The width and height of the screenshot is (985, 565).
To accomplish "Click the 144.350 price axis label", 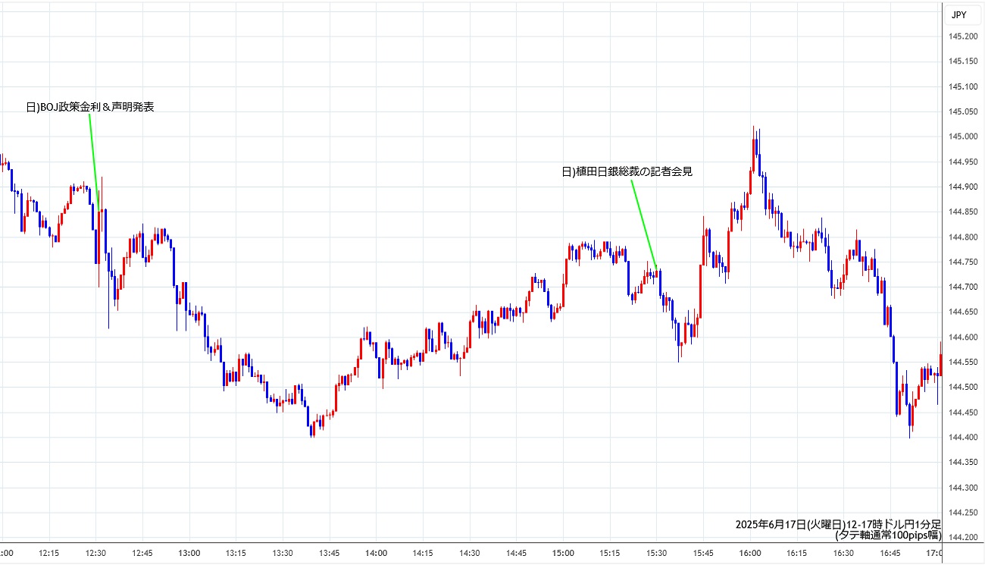I will [x=964, y=463].
